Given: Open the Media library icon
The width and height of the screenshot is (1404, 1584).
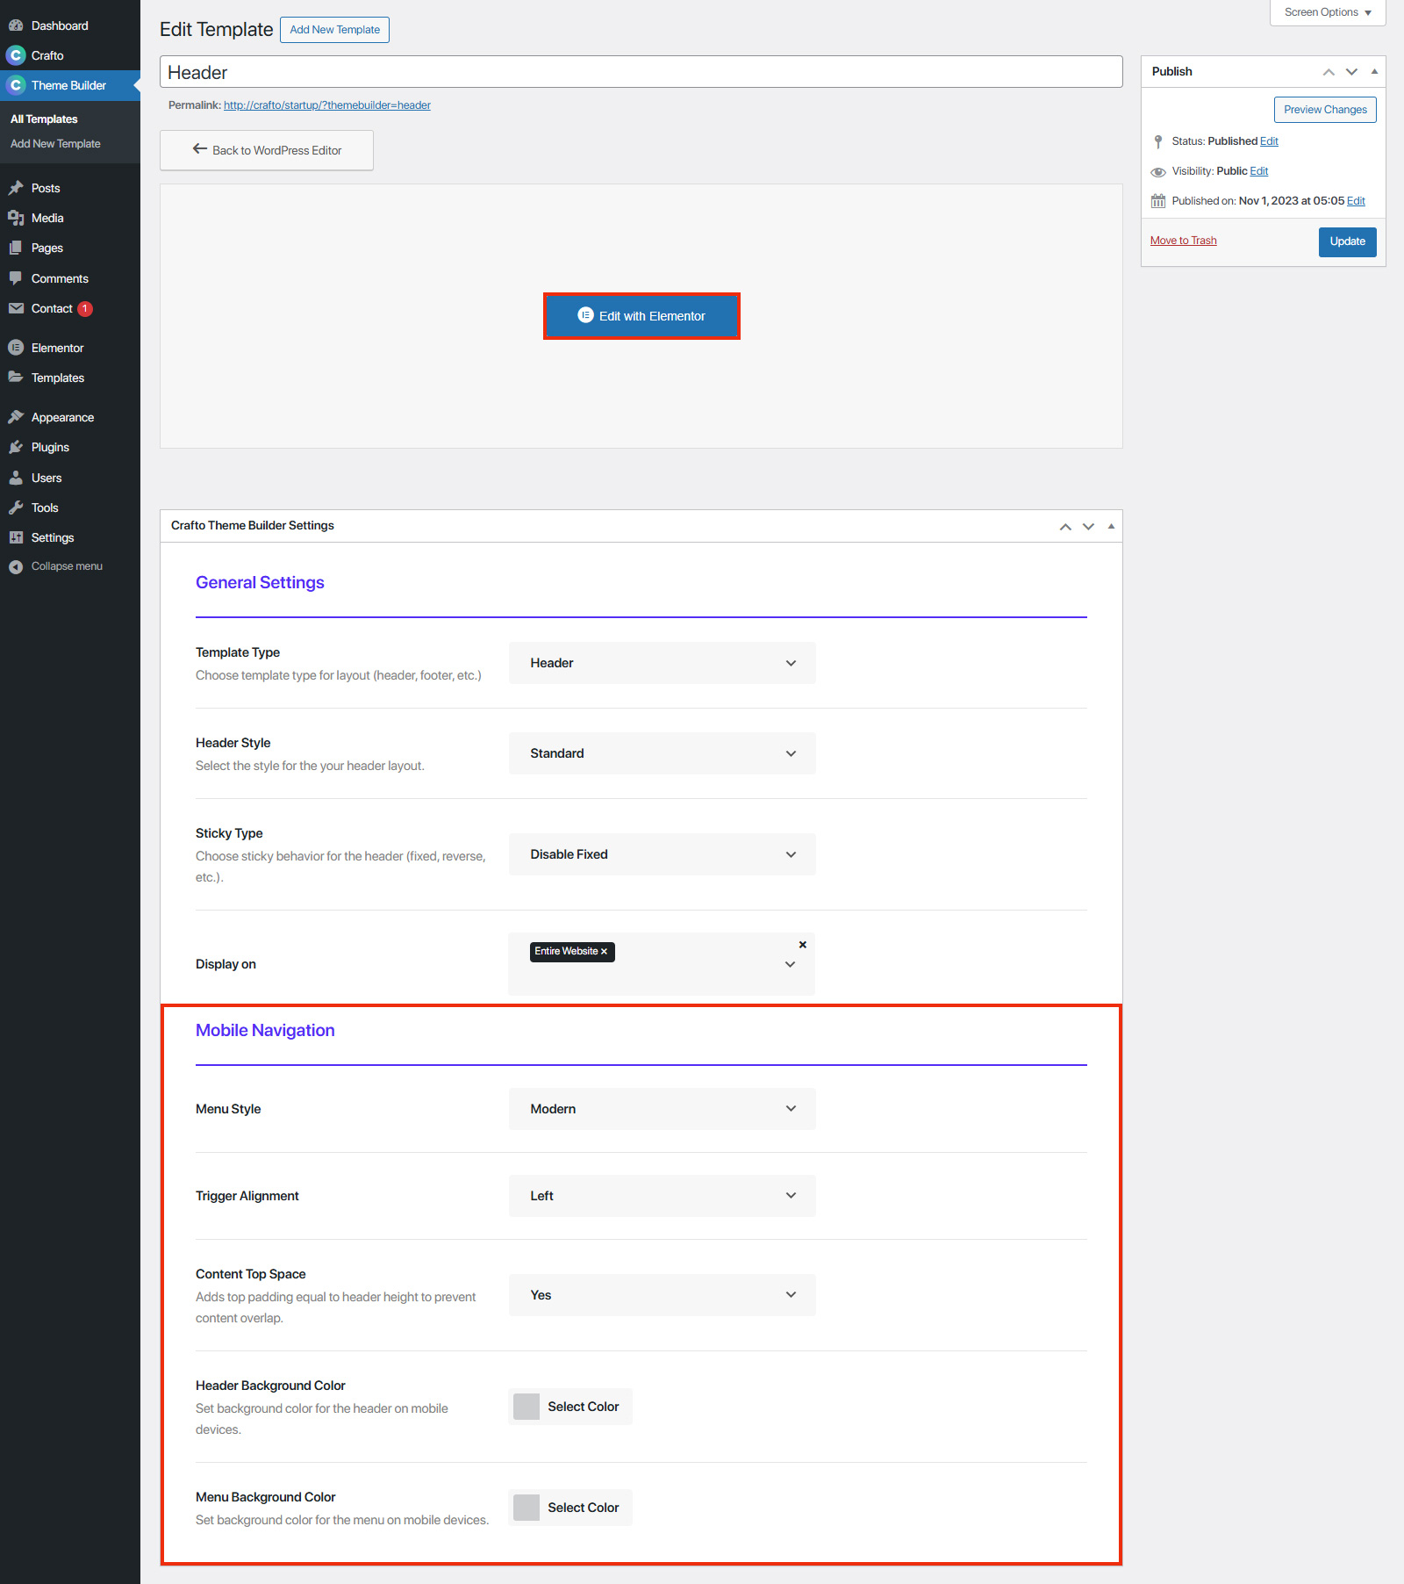Looking at the screenshot, I should pos(17,217).
